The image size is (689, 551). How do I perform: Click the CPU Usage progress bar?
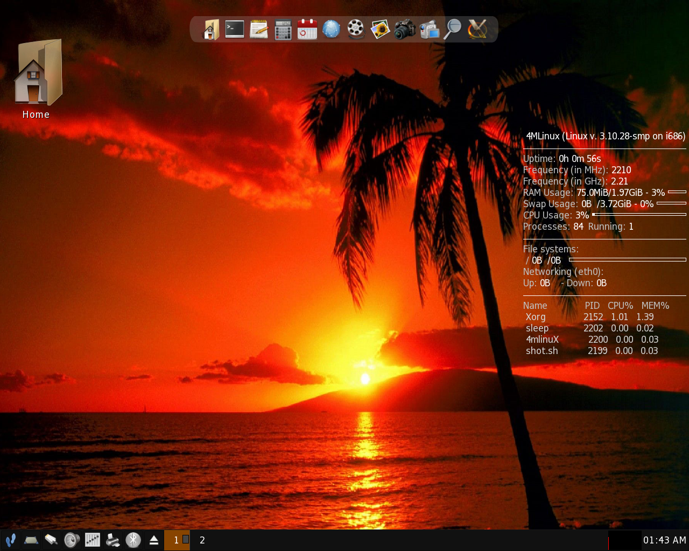coord(639,215)
